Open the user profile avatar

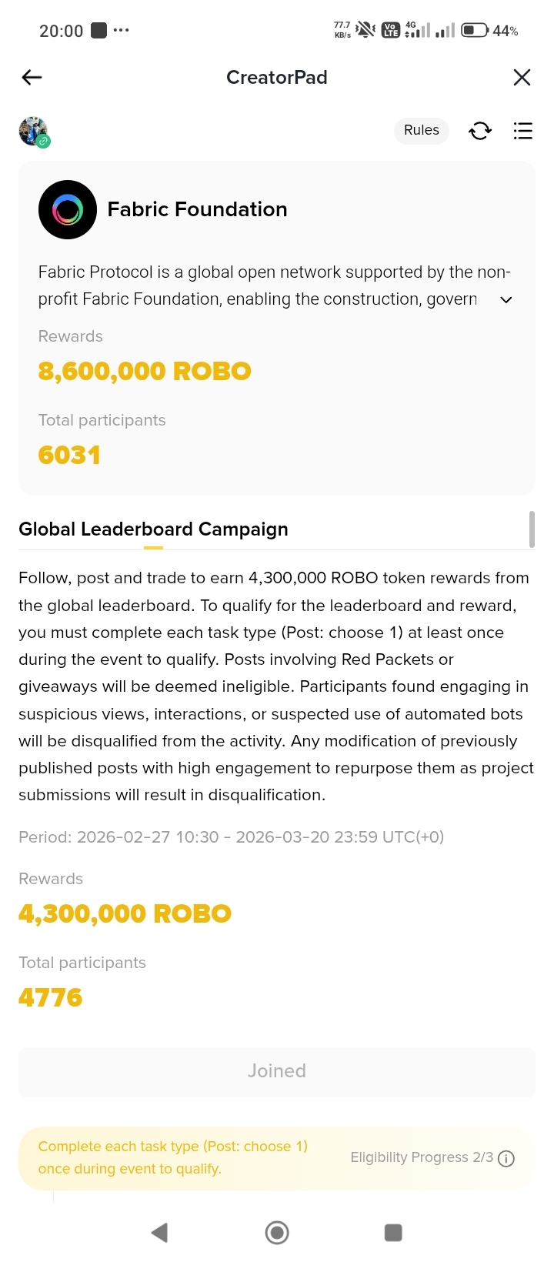(x=34, y=132)
